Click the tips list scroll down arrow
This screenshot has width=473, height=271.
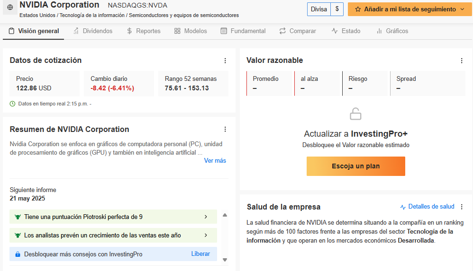(x=225, y=260)
